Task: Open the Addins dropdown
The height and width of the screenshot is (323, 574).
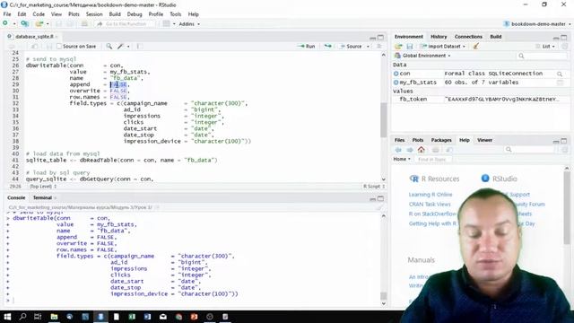Action: 189,24
